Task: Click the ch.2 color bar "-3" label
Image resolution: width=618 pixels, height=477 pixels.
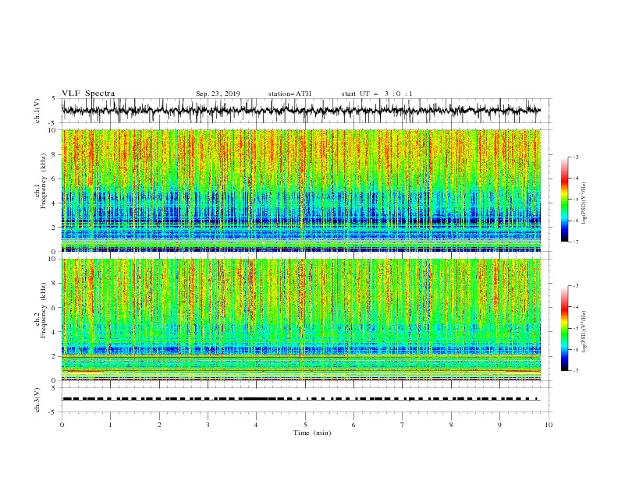Action: pos(576,286)
